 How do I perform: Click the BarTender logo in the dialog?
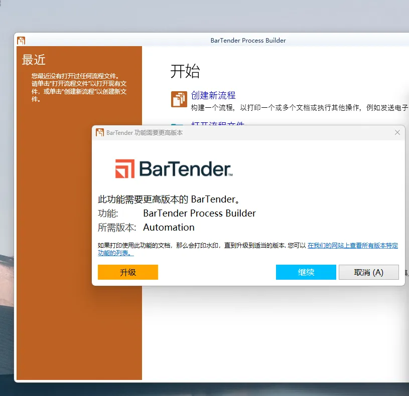point(174,169)
